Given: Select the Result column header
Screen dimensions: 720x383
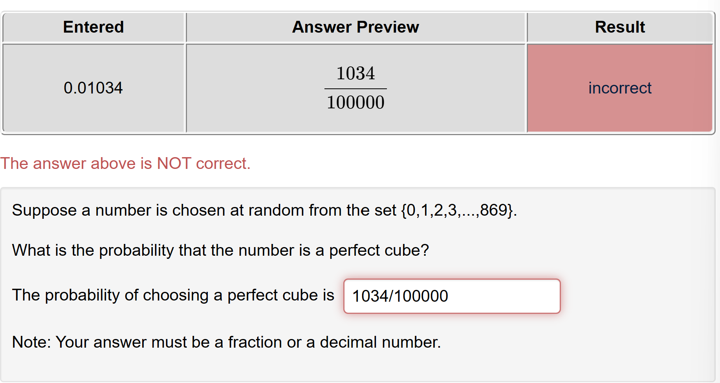Looking at the screenshot, I should [620, 27].
